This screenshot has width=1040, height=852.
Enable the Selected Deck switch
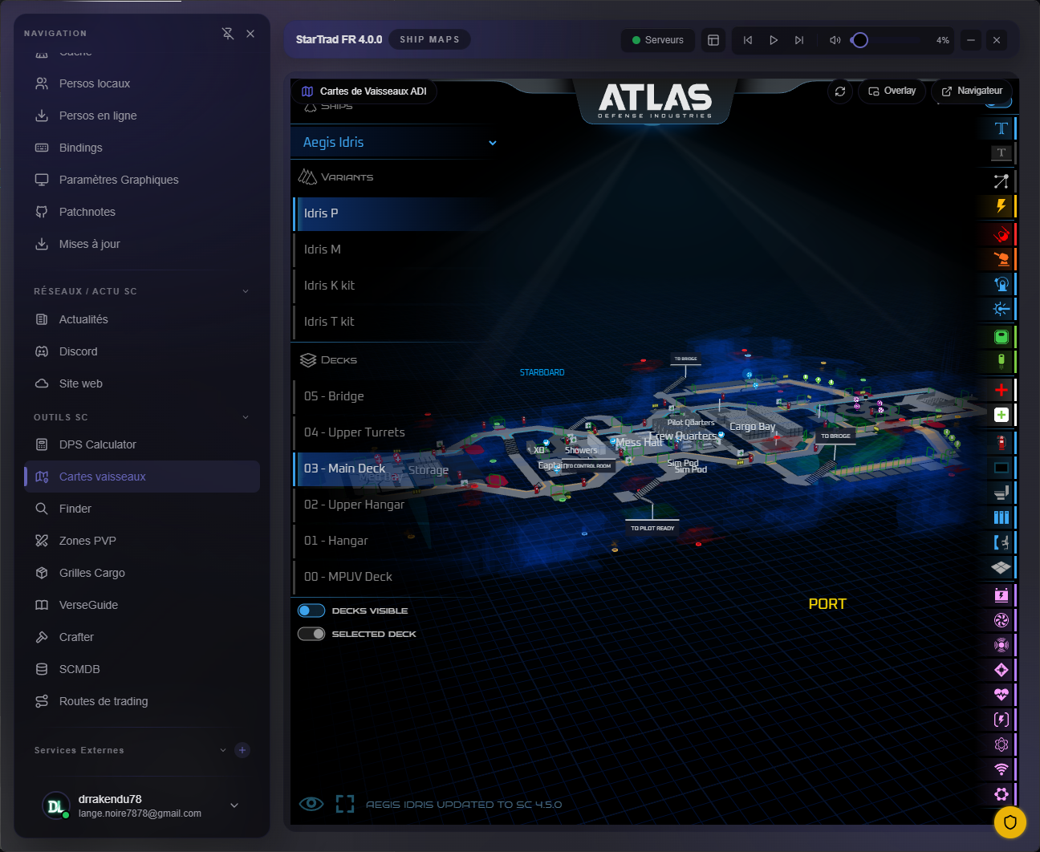pyautogui.click(x=311, y=634)
